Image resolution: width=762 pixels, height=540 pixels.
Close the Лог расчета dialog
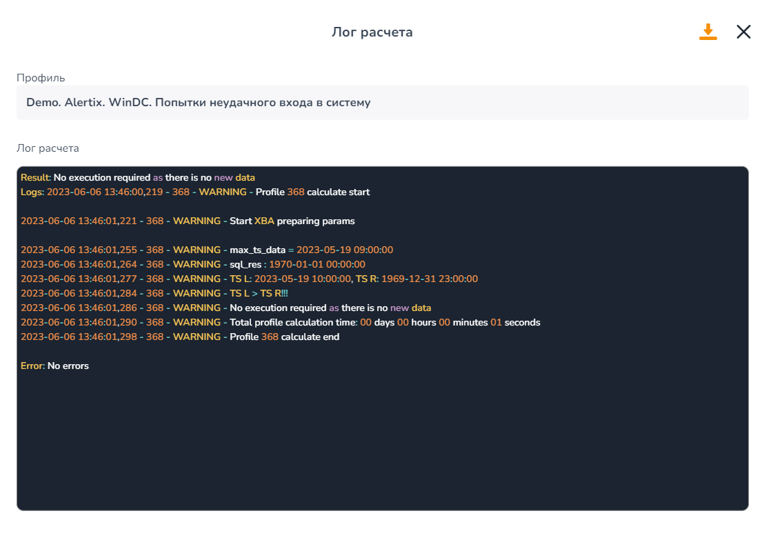pyautogui.click(x=743, y=32)
